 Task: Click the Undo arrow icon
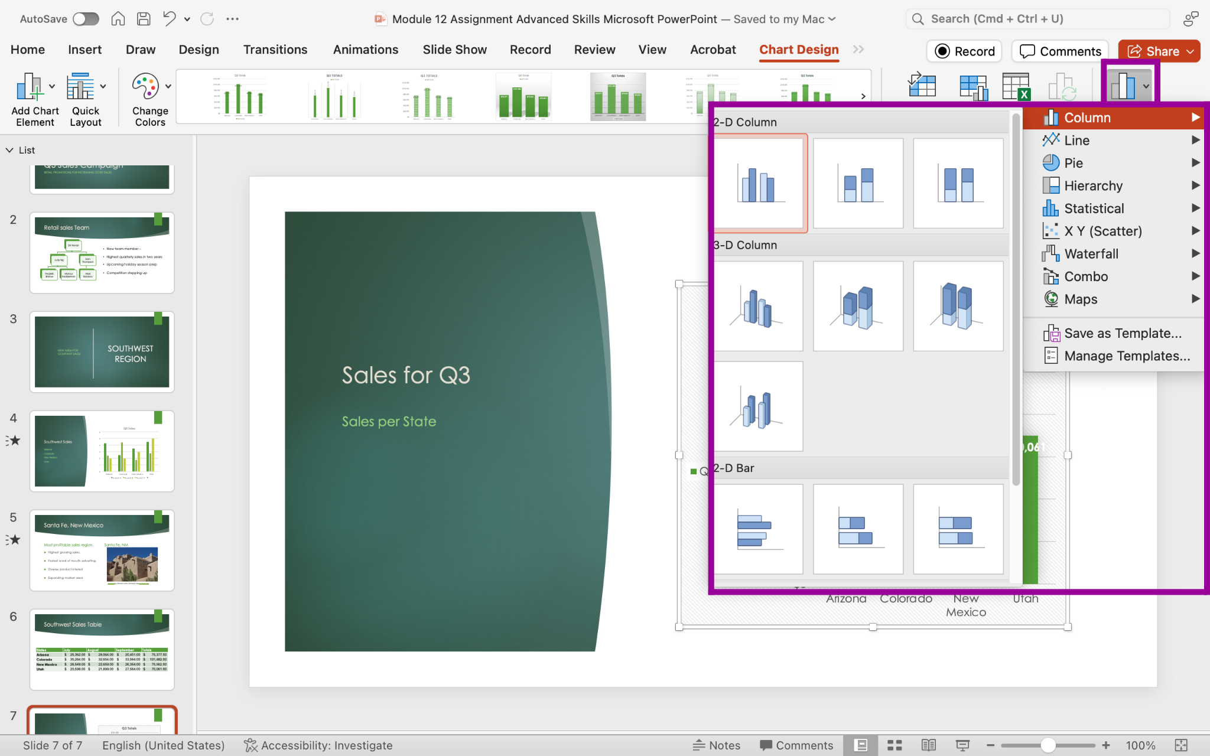(170, 19)
